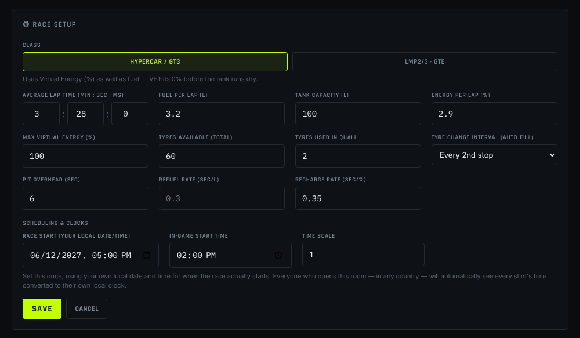Edit the lap time minutes field

(41, 114)
